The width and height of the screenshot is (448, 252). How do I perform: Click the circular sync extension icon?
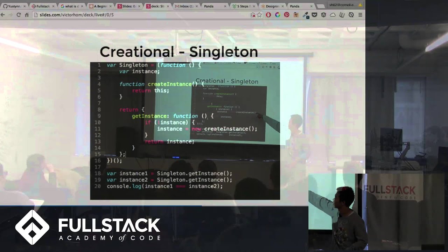pyautogui.click(x=351, y=15)
